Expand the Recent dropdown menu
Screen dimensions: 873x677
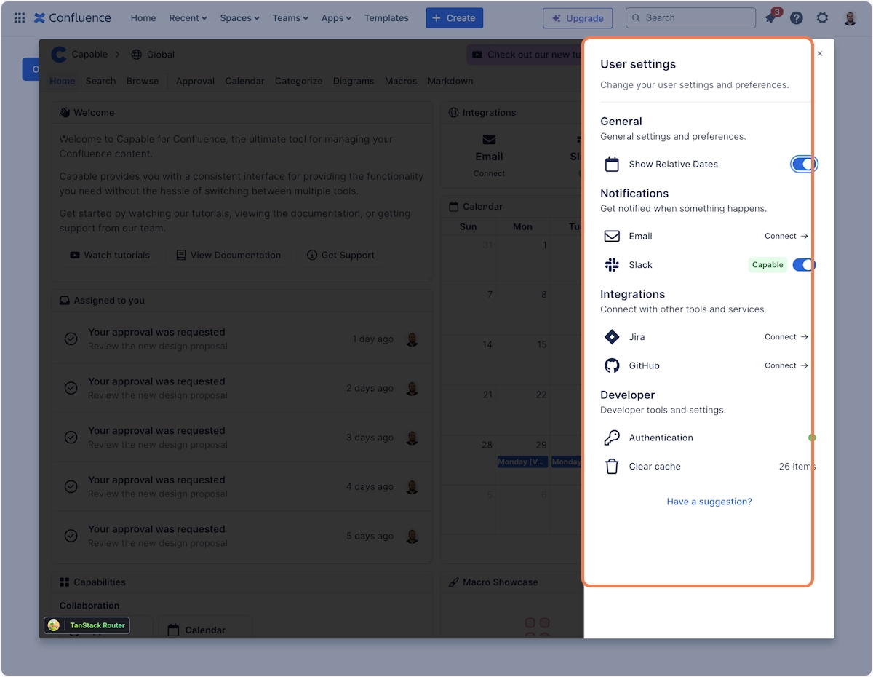(188, 18)
